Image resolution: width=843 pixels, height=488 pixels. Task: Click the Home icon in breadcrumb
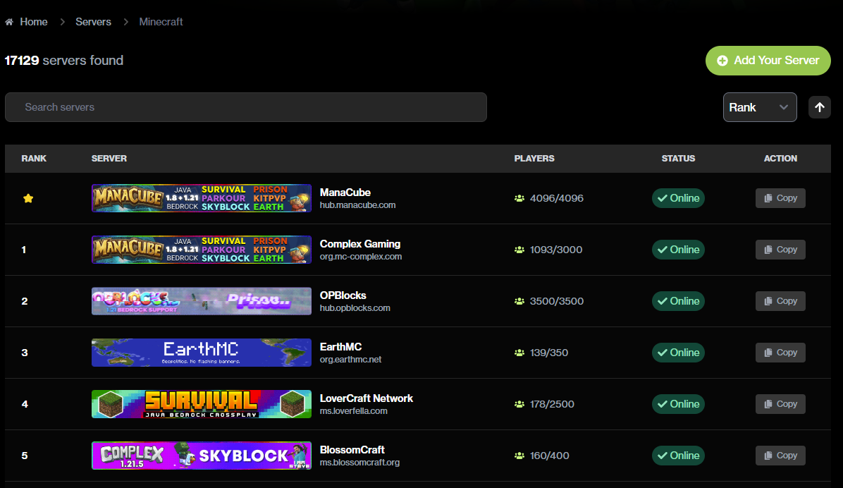9,22
